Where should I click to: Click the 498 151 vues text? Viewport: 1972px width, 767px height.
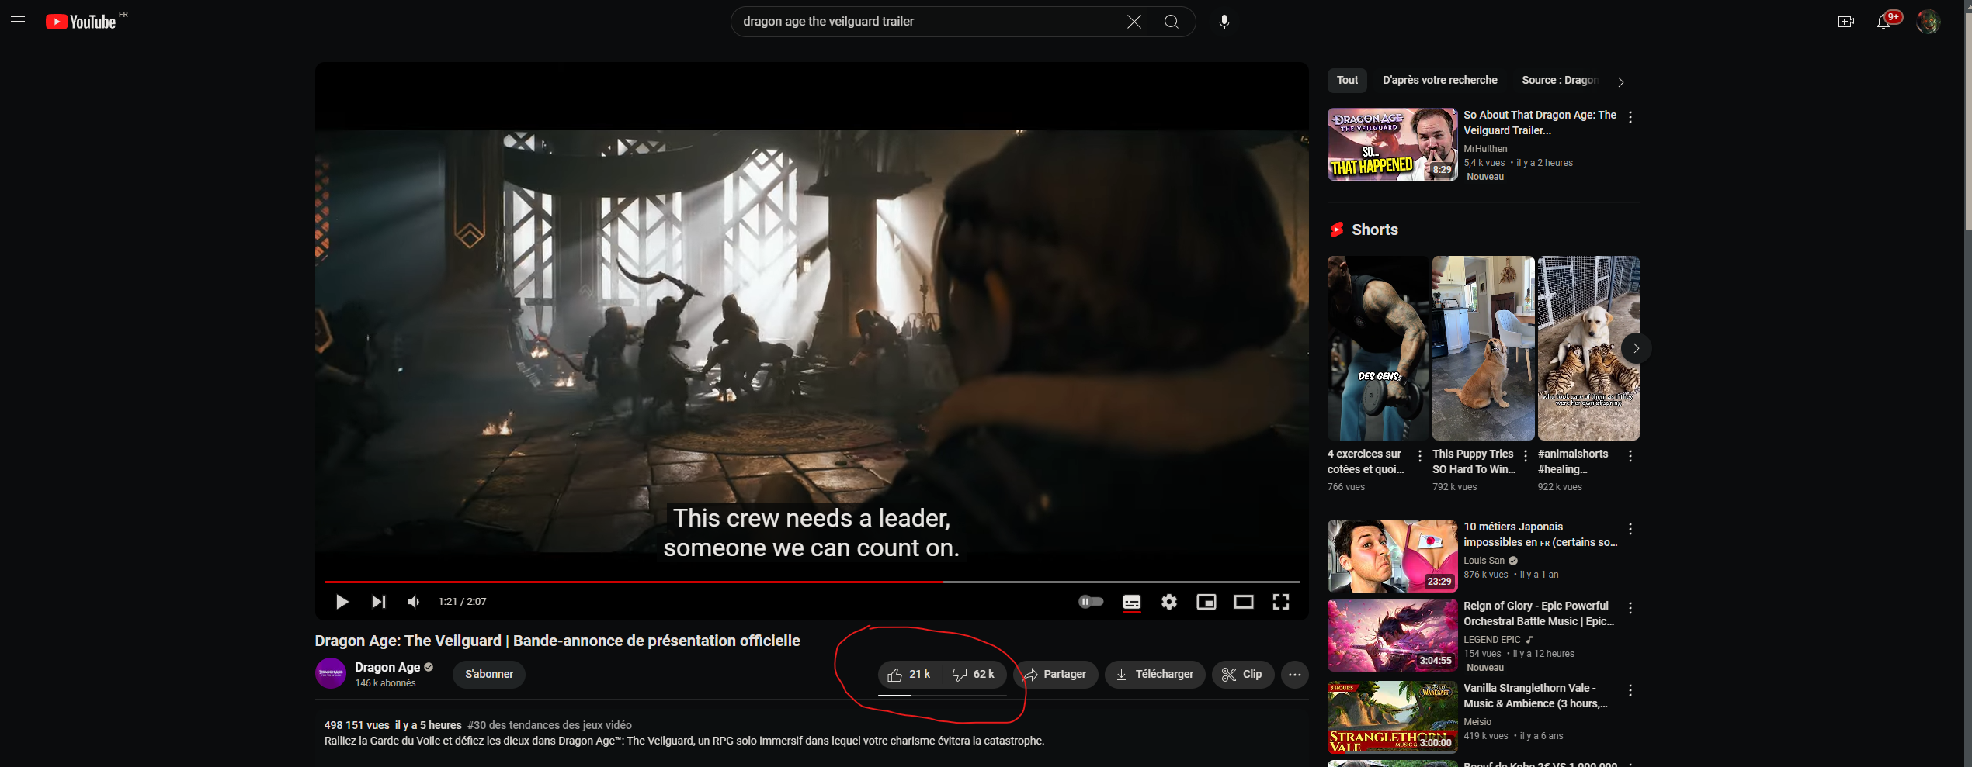356,725
